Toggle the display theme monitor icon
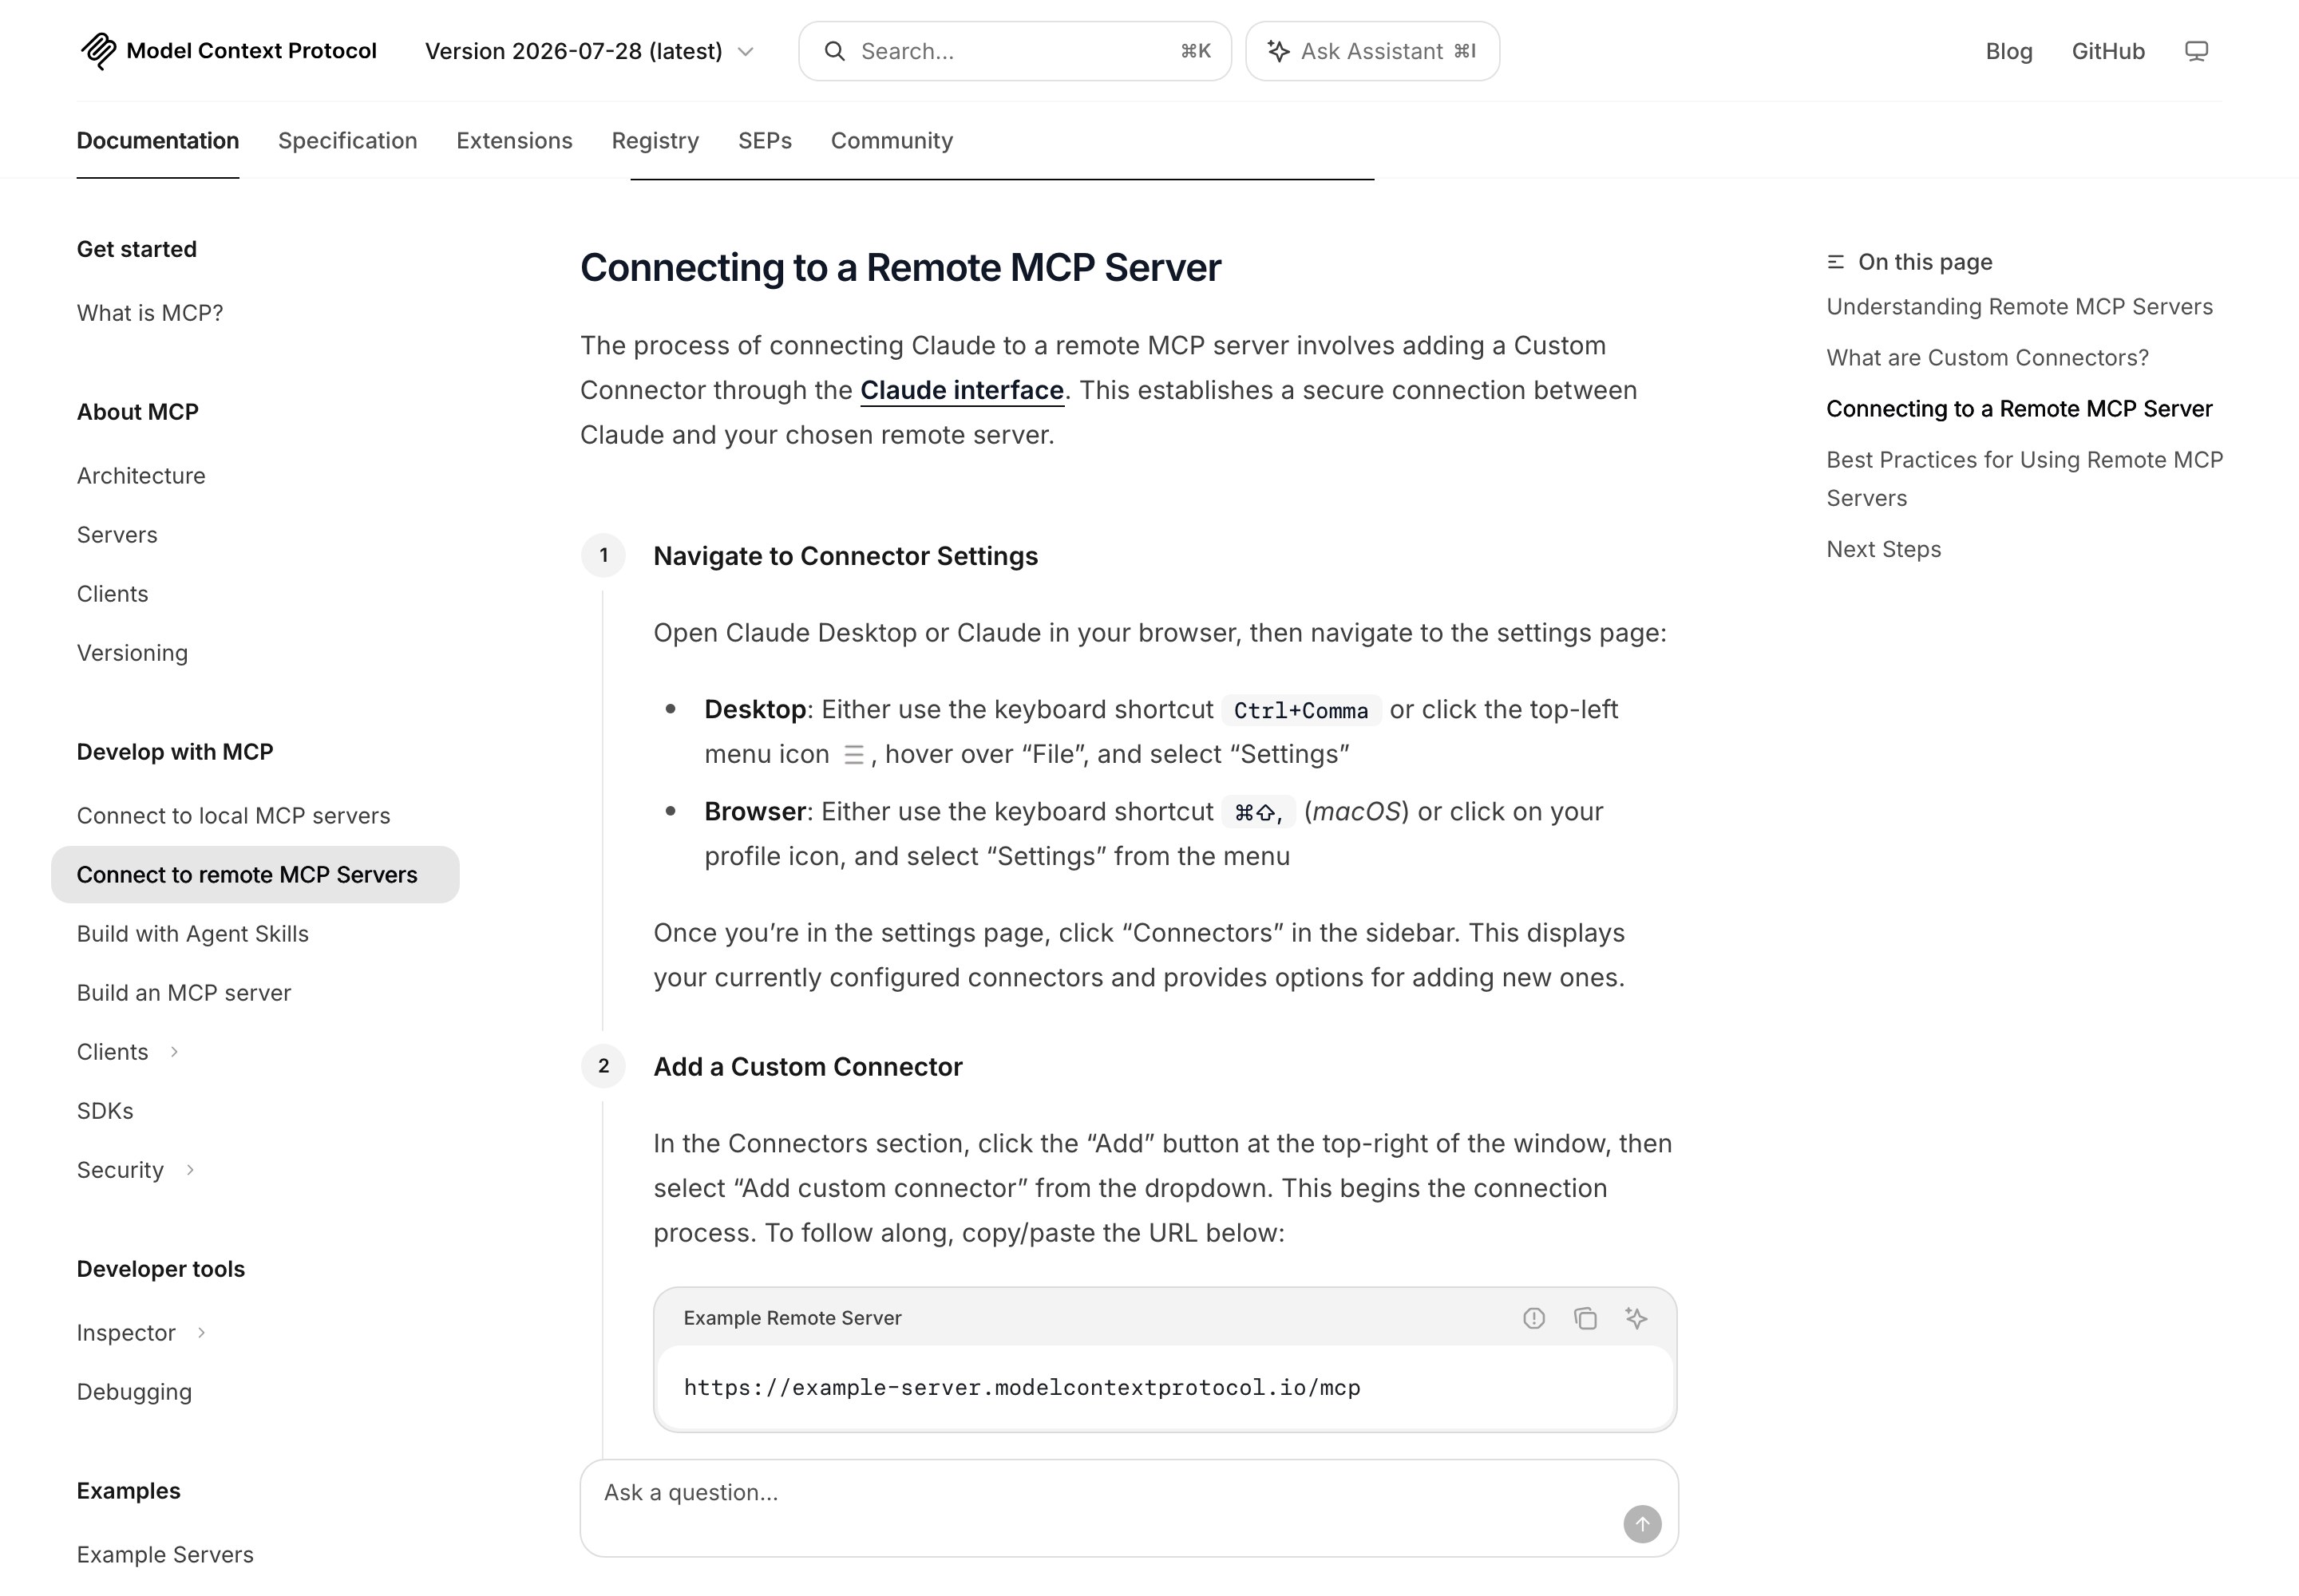 (x=2196, y=51)
